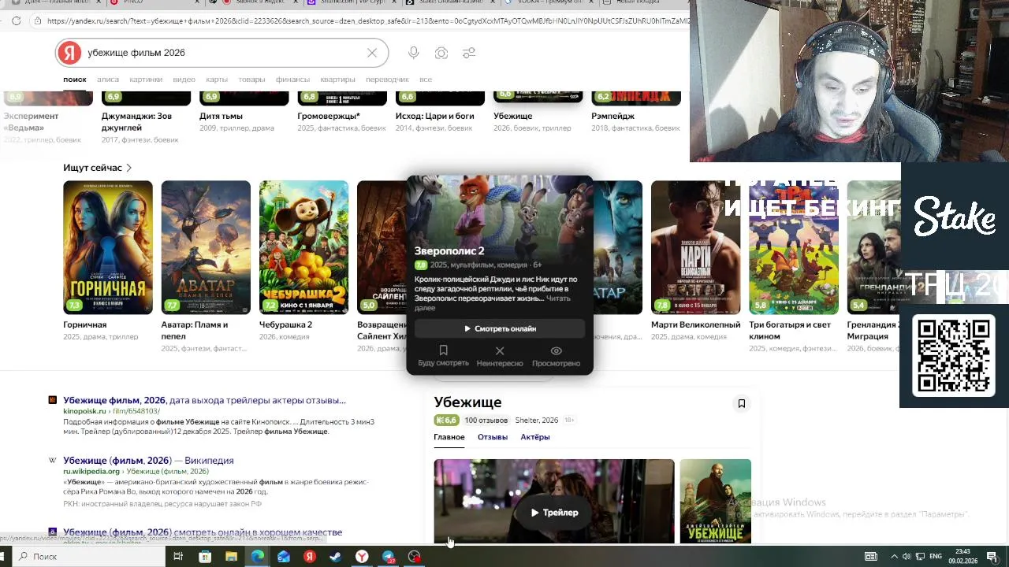
Task: Expand description with Читать далее
Action: (491, 303)
